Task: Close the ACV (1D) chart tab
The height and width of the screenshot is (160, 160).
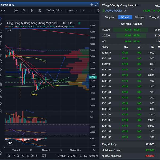Action: pyautogui.click(x=13, y=5)
